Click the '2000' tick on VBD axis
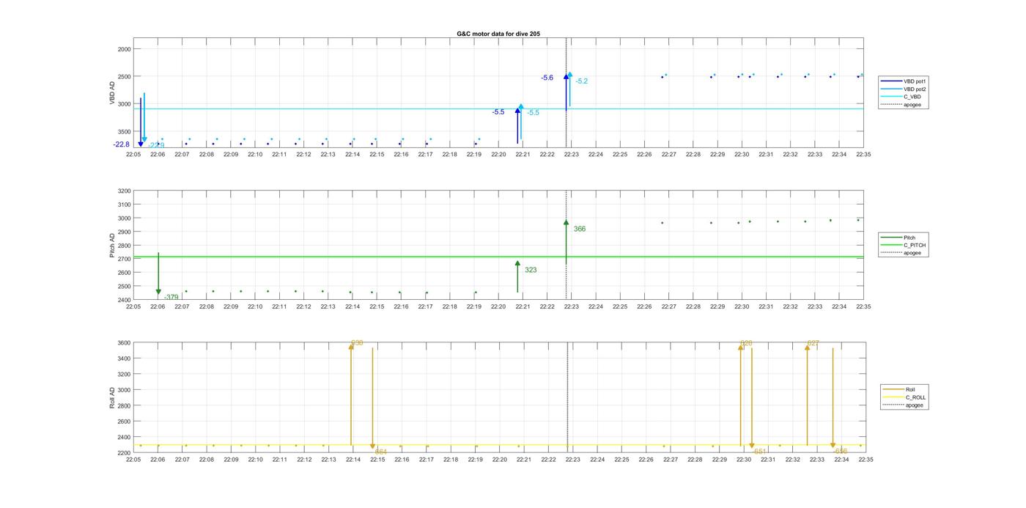The width and height of the screenshot is (1026, 508). pyautogui.click(x=124, y=49)
